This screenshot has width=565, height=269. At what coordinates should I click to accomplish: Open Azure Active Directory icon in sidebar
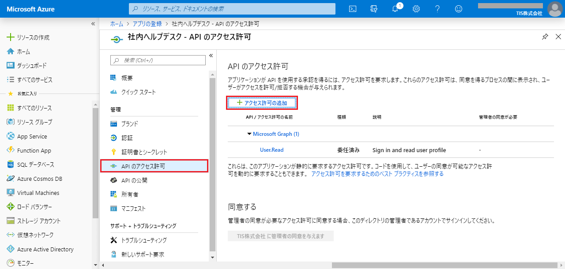(11, 249)
